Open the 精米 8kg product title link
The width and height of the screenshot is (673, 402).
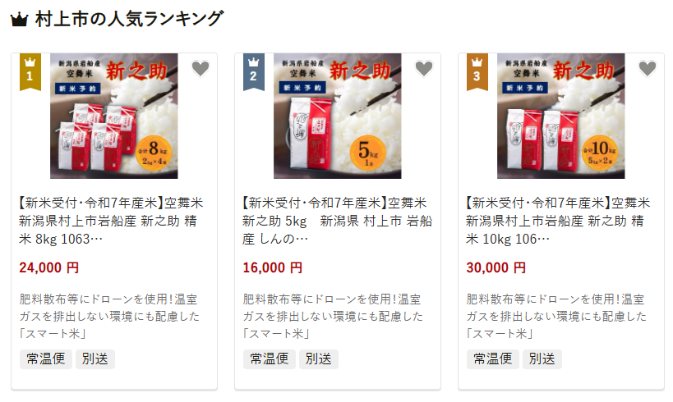[111, 221]
